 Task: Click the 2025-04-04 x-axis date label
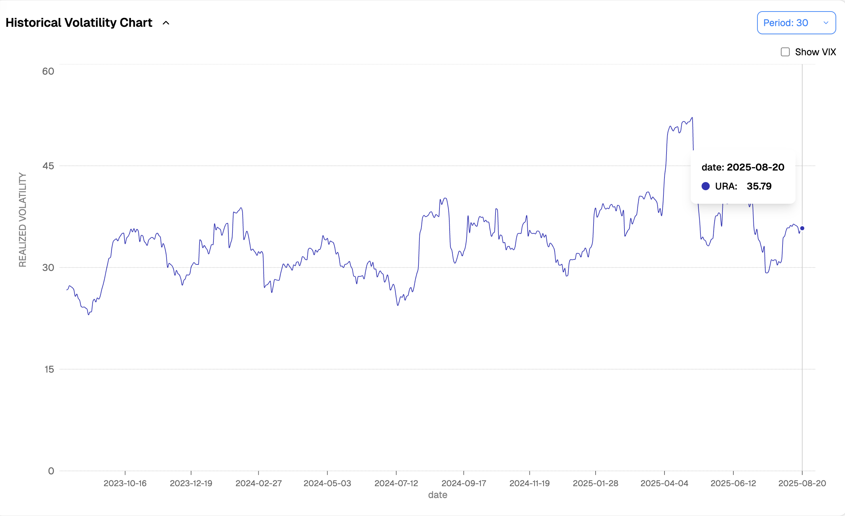pos(664,483)
